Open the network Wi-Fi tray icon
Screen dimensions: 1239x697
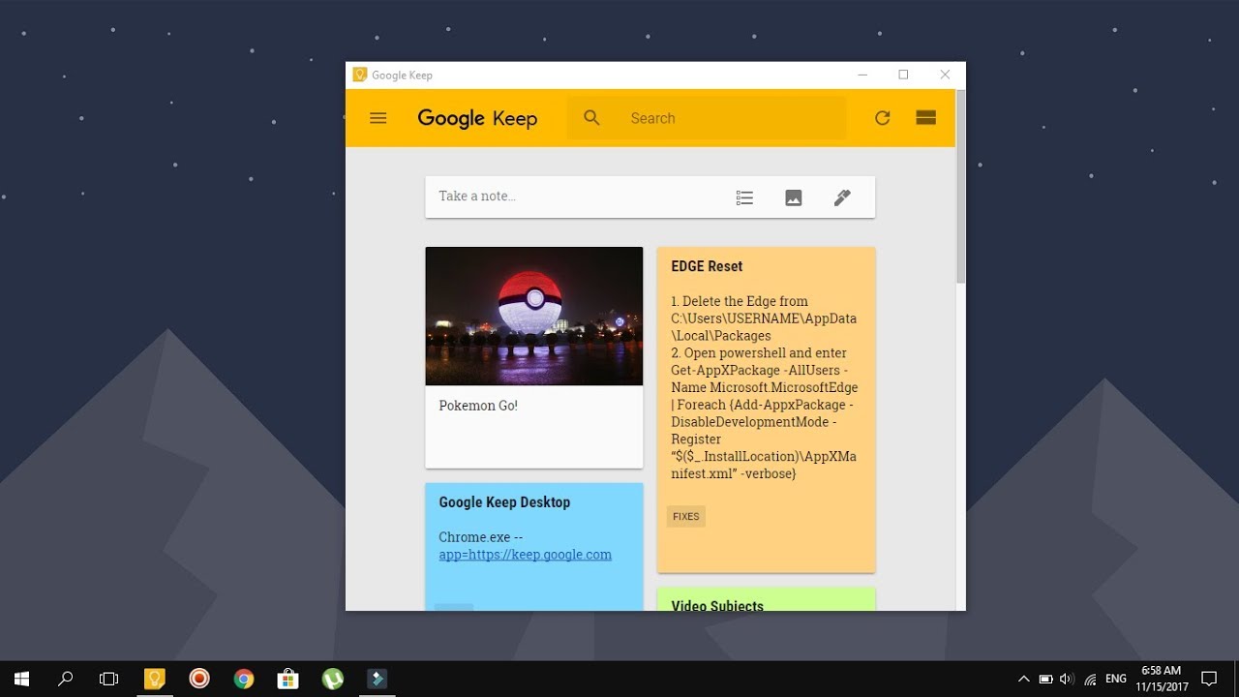(x=1090, y=679)
